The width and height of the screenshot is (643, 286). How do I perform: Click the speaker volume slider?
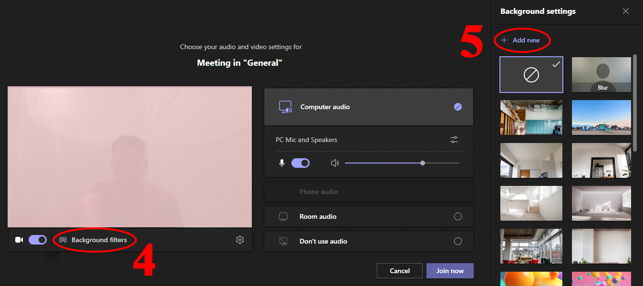tap(402, 163)
